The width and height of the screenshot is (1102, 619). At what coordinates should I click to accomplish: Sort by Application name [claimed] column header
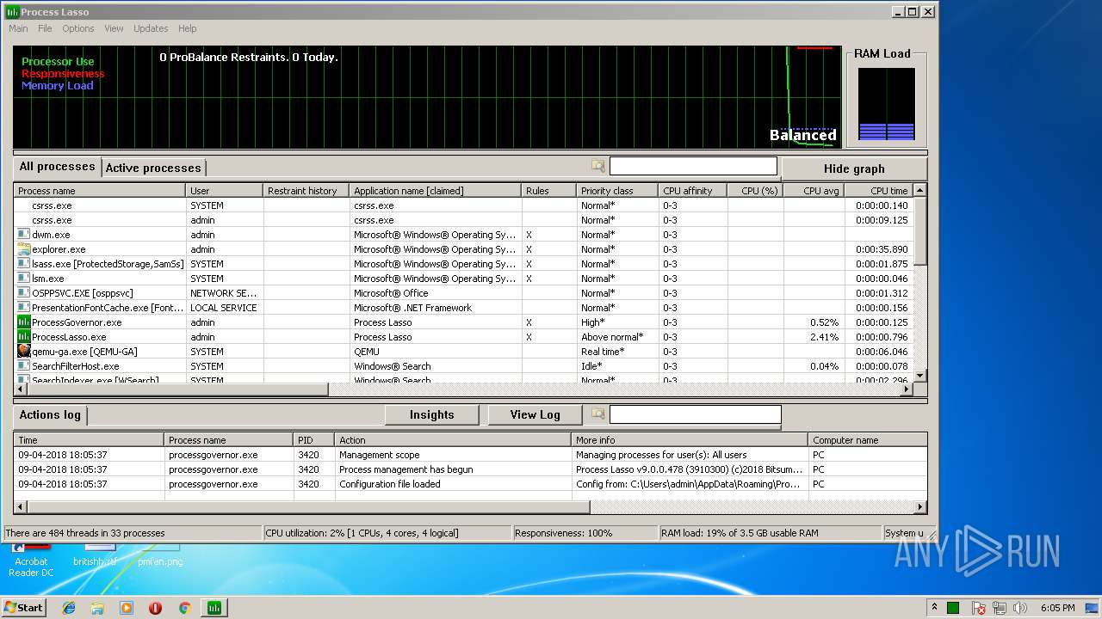click(x=435, y=191)
